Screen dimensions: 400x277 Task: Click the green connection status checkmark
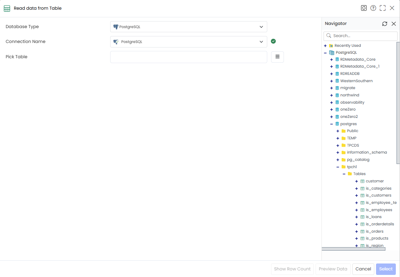point(273,41)
